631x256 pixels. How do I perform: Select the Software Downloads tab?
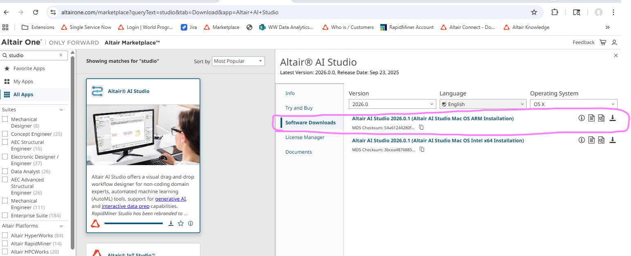[310, 123]
